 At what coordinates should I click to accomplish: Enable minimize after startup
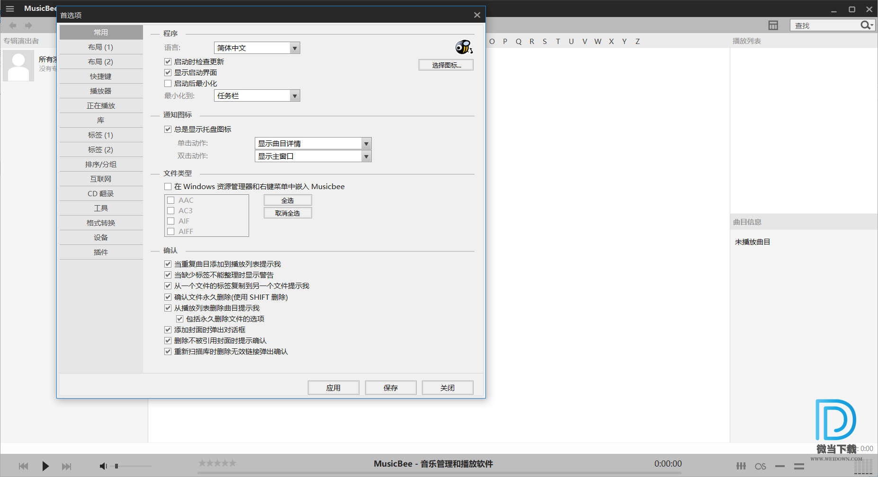coord(168,83)
